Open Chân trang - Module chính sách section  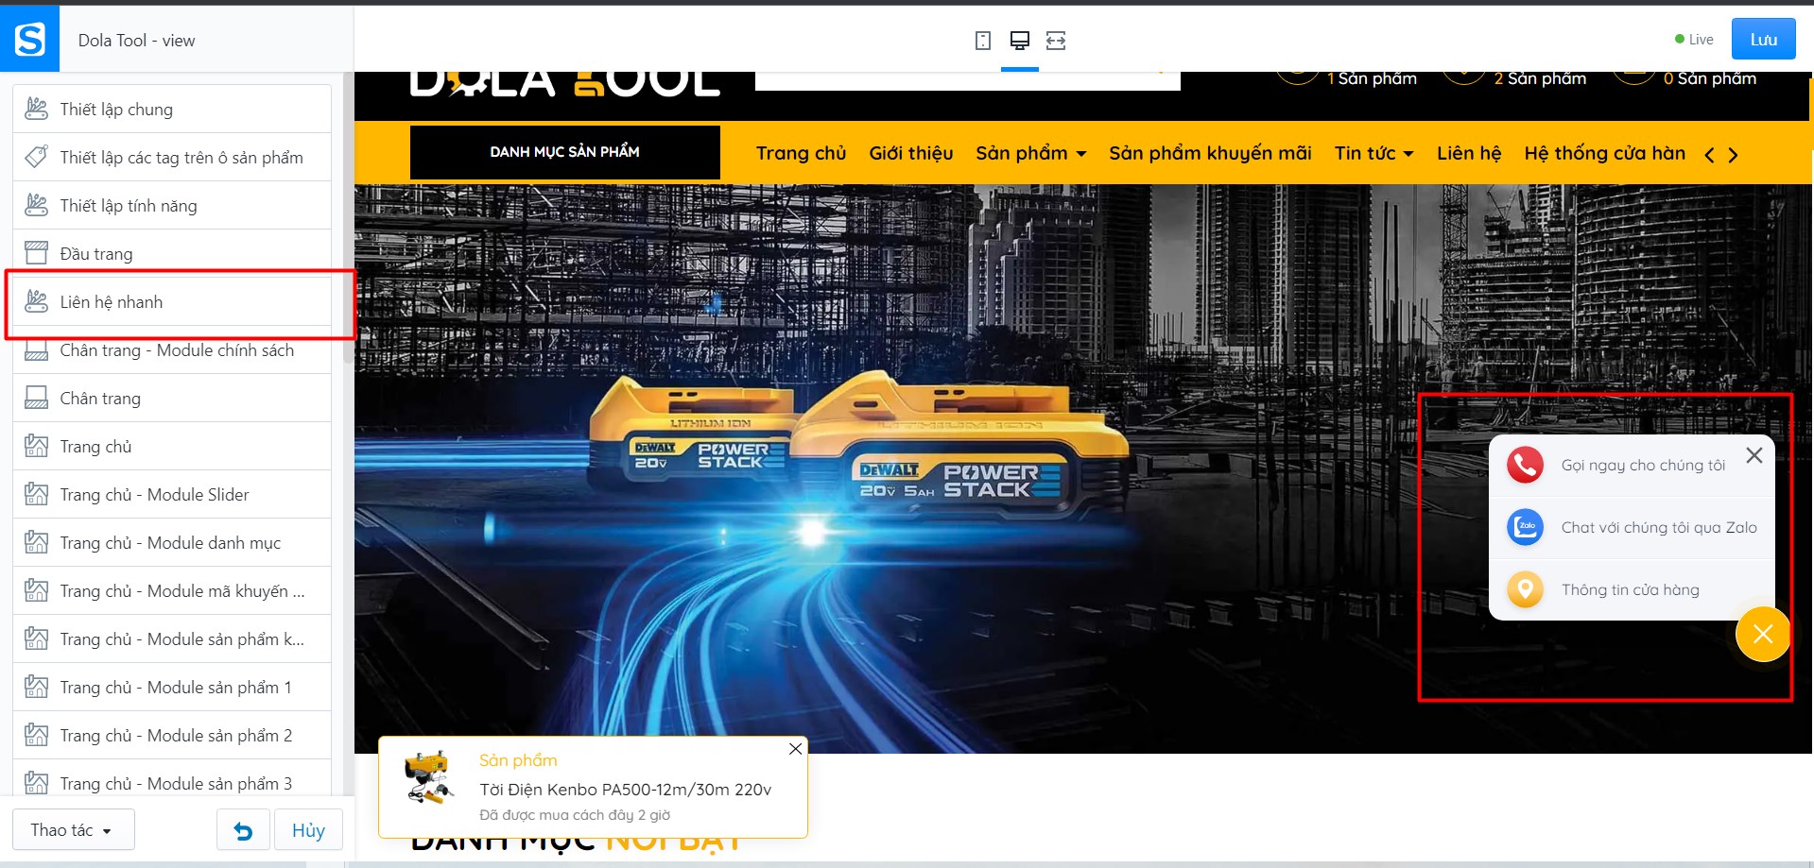(172, 350)
